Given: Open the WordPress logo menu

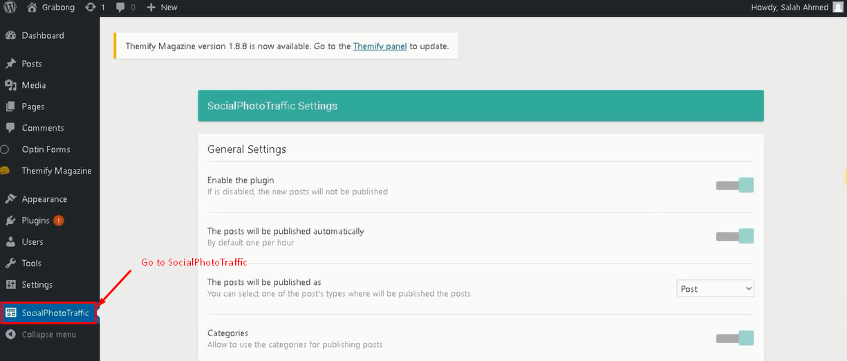Looking at the screenshot, I should click(10, 7).
